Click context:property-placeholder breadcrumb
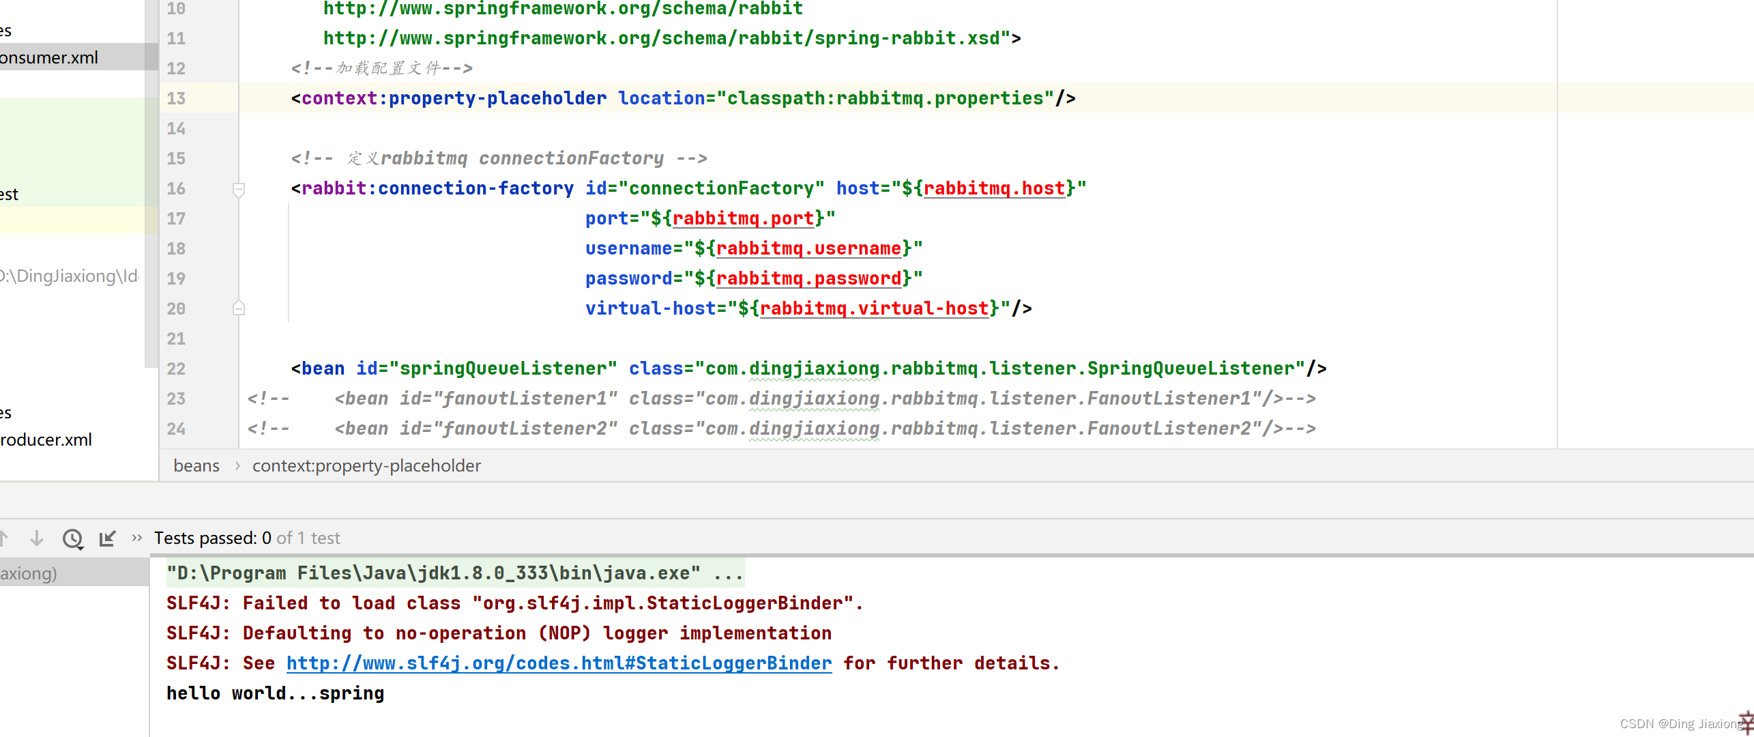This screenshot has width=1754, height=737. click(x=366, y=465)
